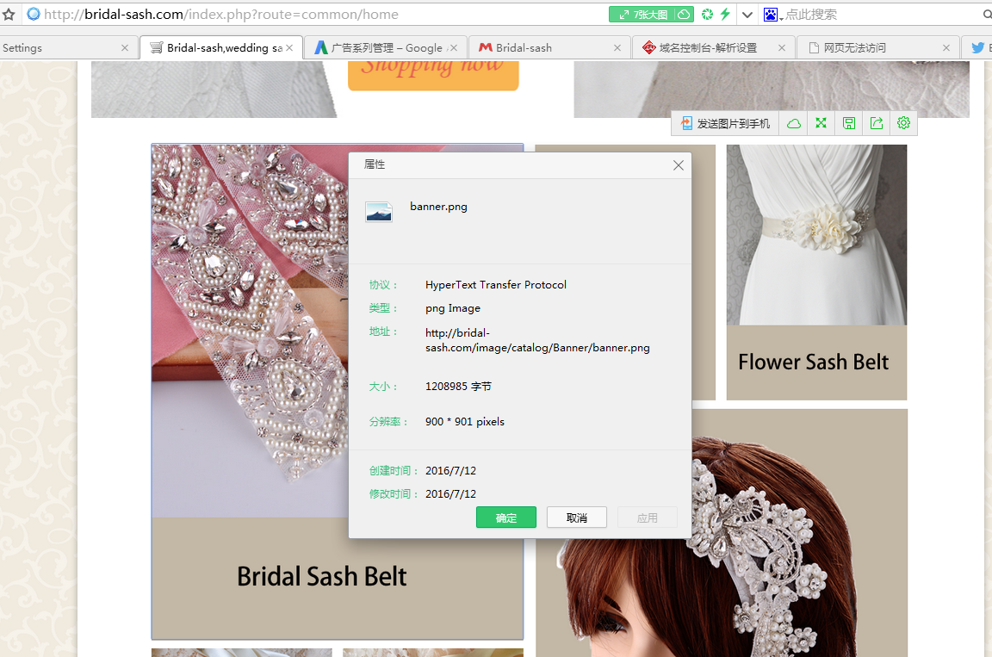Click the Shopping now orange banner button
This screenshot has width=992, height=657.
coord(433,75)
